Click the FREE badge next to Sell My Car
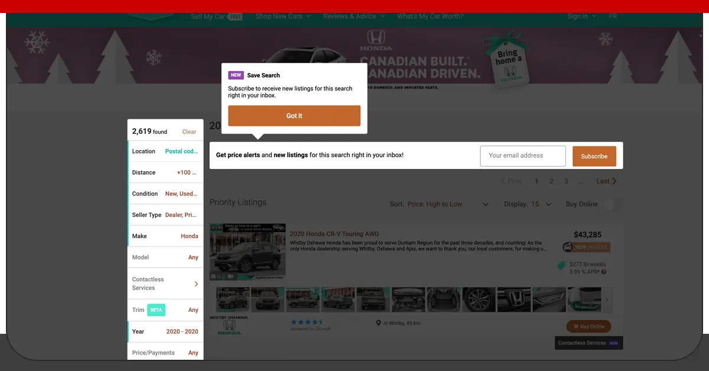Image resolution: width=709 pixels, height=371 pixels. (235, 17)
